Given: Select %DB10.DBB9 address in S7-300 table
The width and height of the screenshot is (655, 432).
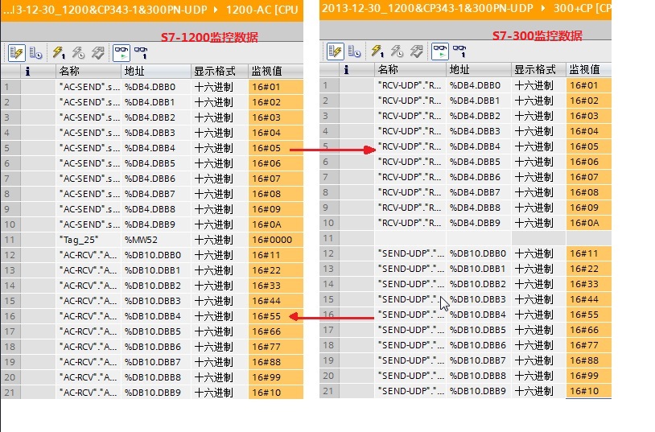Looking at the screenshot, I should [479, 391].
